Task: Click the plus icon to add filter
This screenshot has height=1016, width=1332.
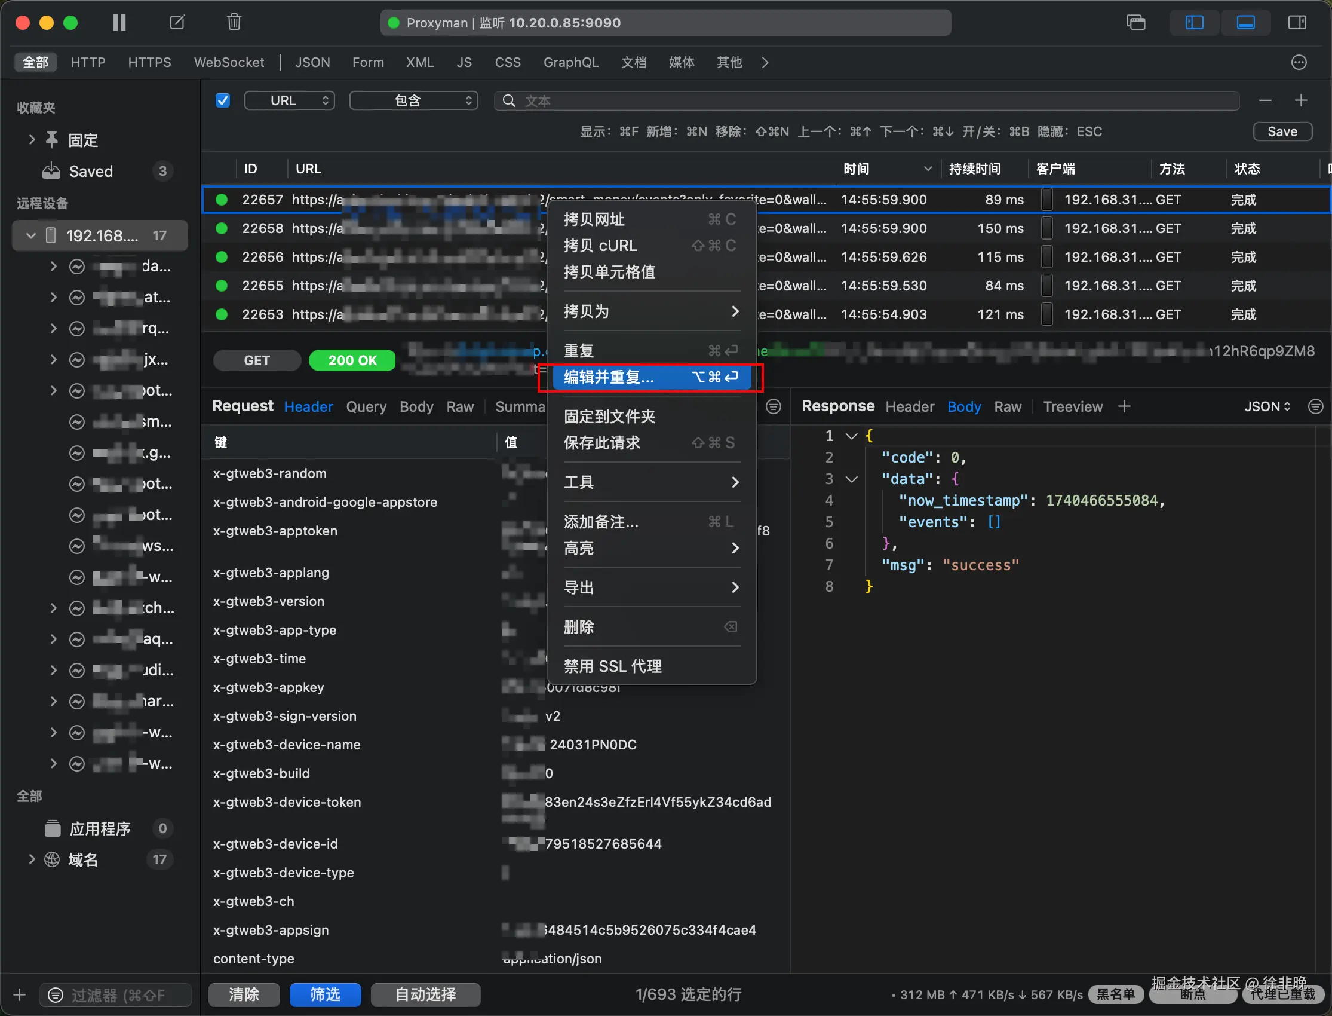Action: click(1301, 100)
